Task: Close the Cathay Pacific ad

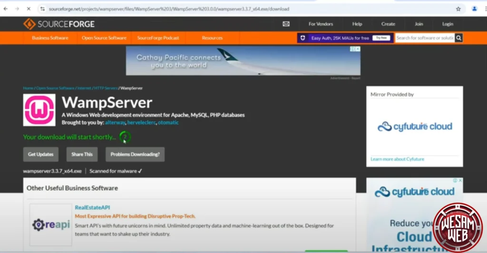Action: pyautogui.click(x=358, y=49)
